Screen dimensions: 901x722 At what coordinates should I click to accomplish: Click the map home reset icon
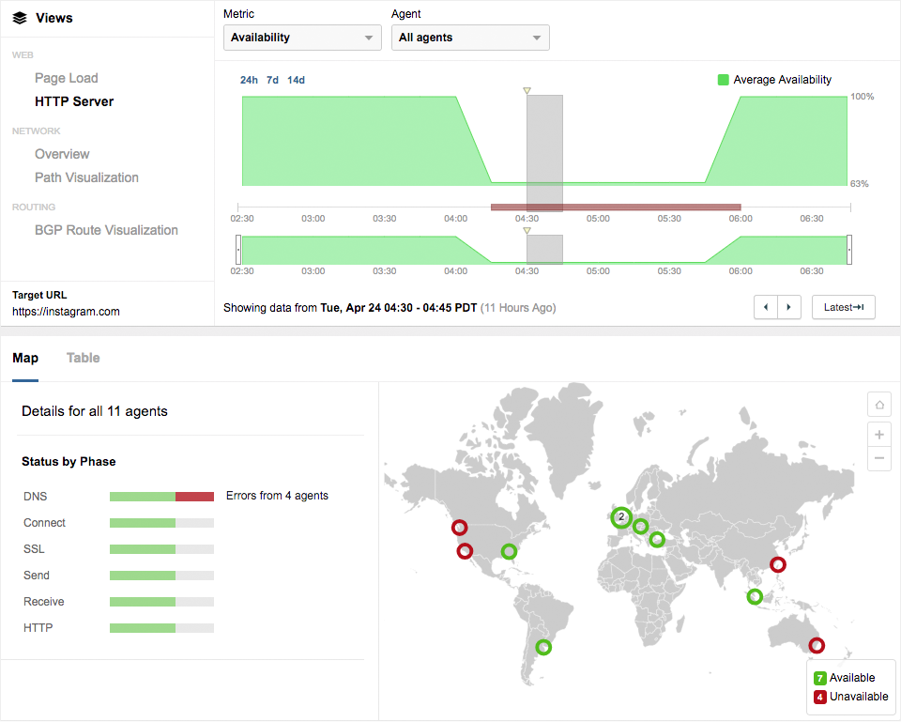pos(879,405)
